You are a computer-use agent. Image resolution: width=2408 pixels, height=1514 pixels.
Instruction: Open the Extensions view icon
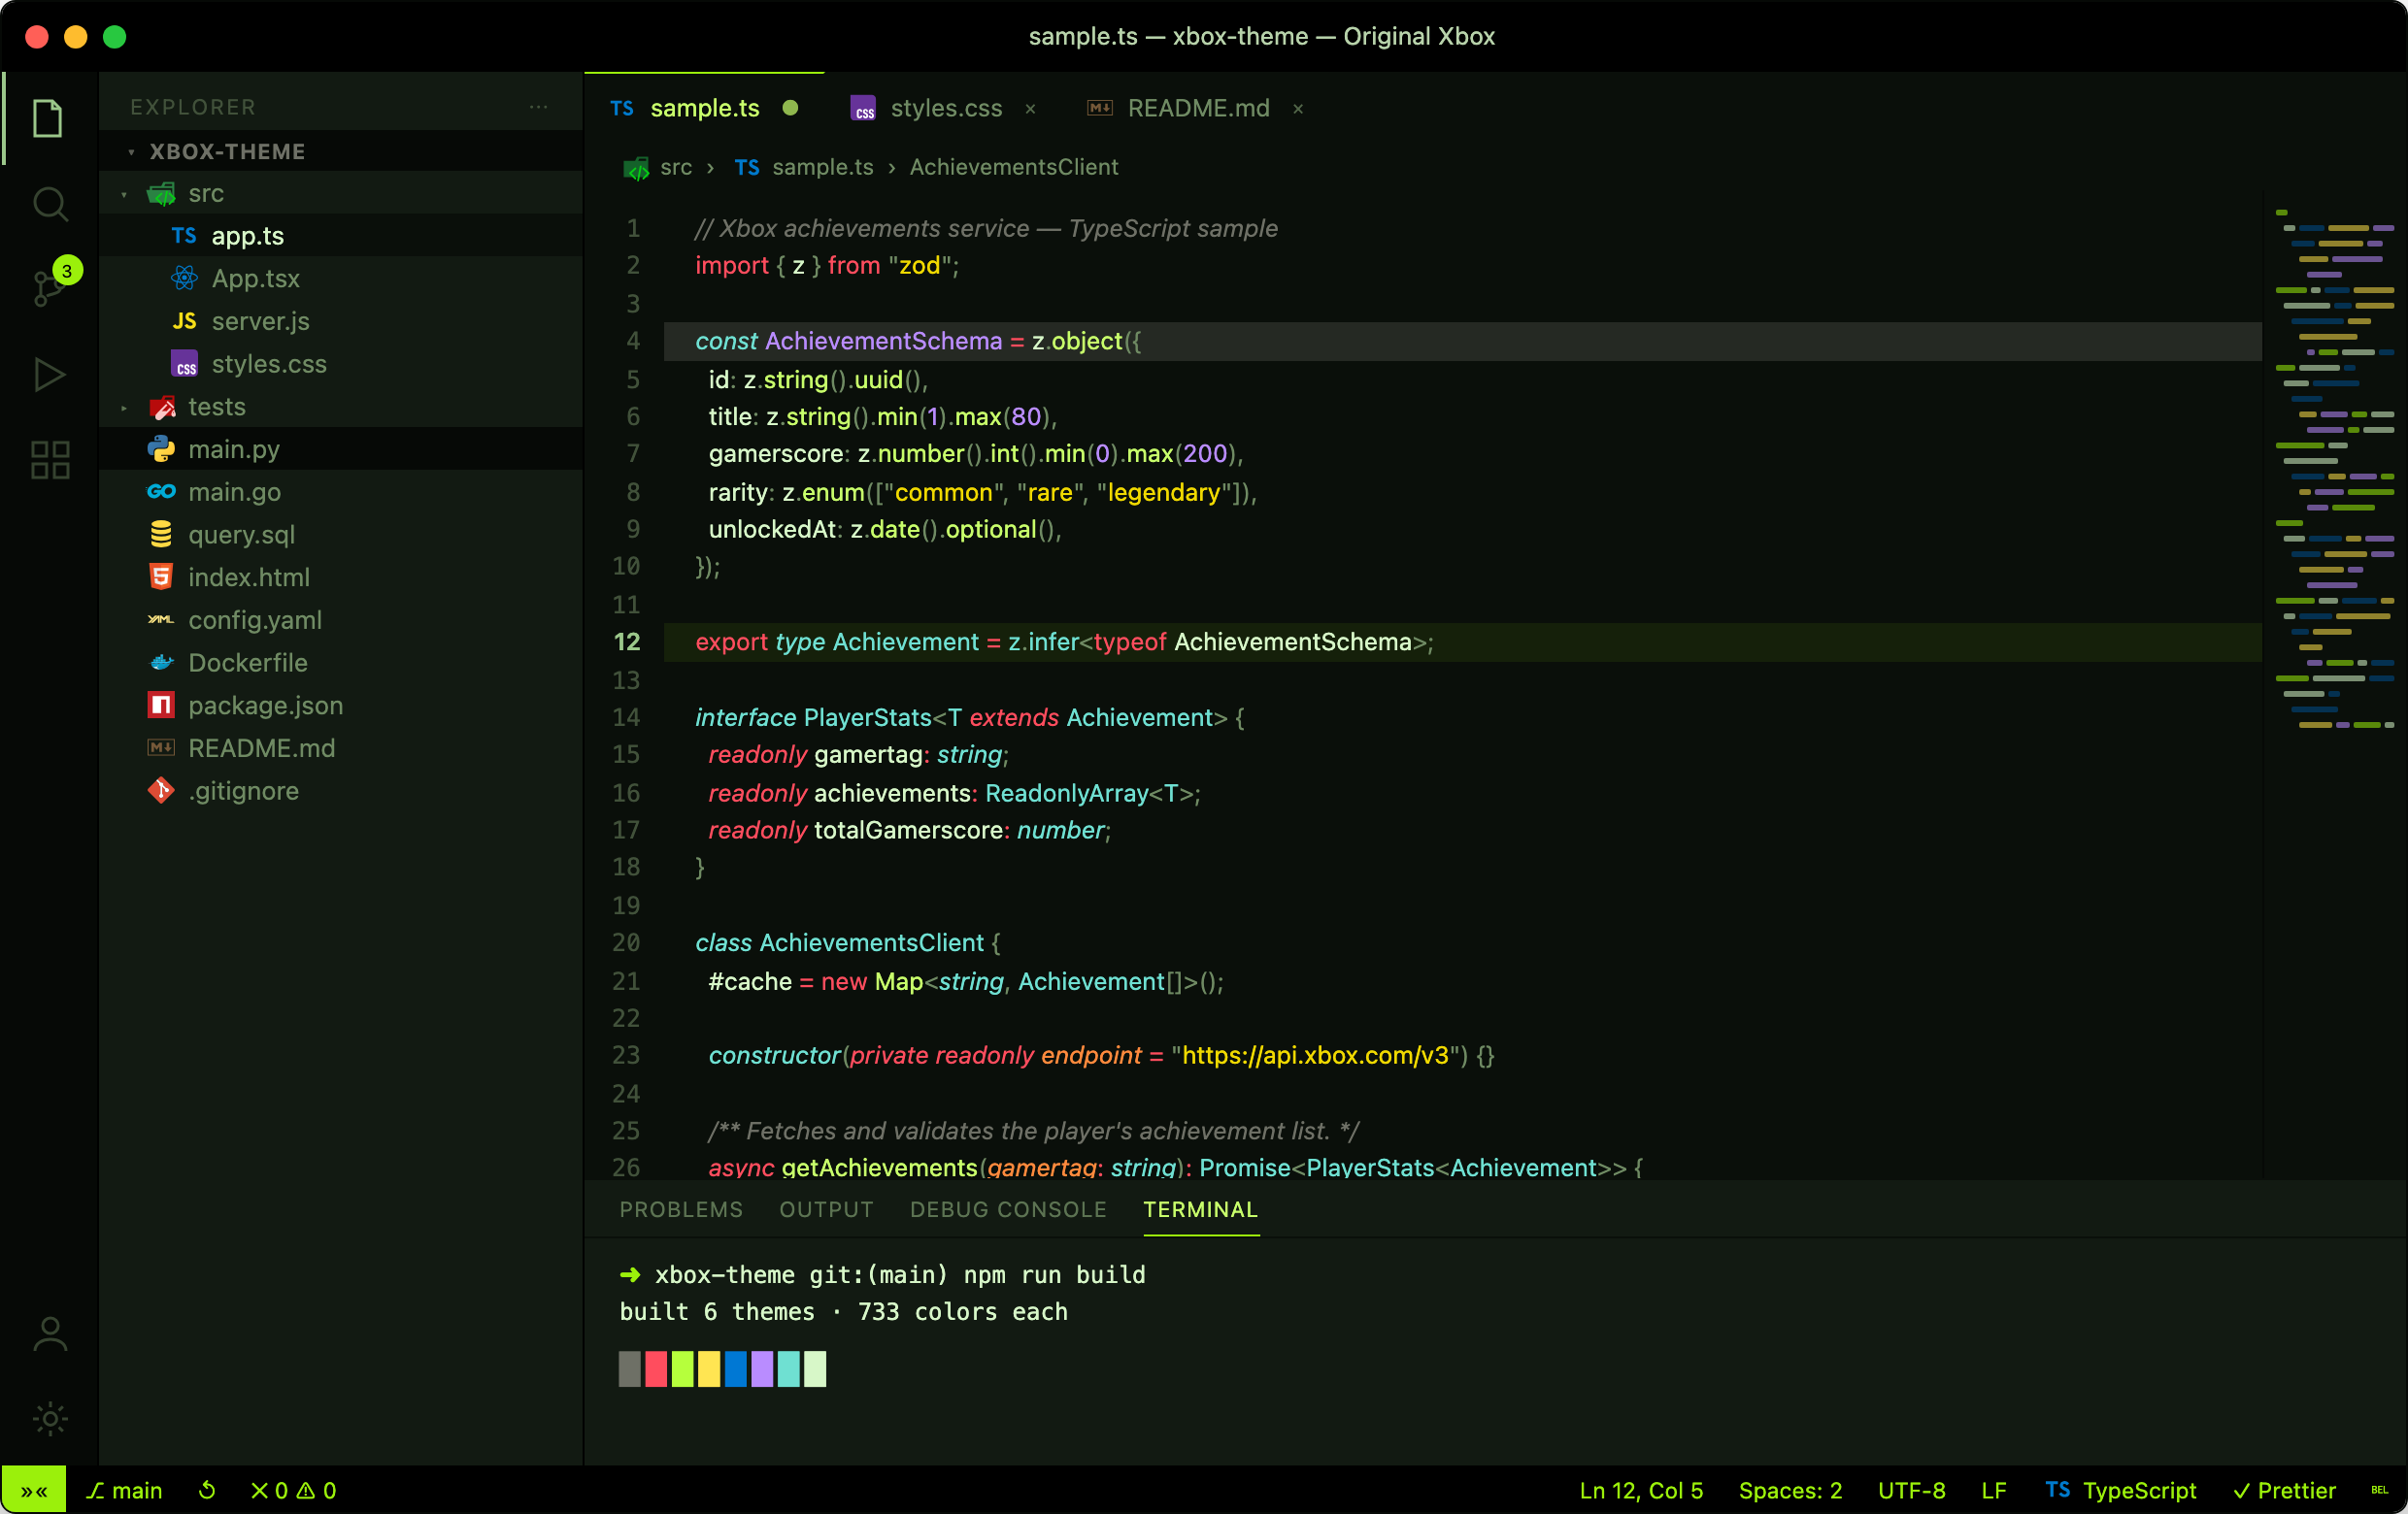[48, 461]
